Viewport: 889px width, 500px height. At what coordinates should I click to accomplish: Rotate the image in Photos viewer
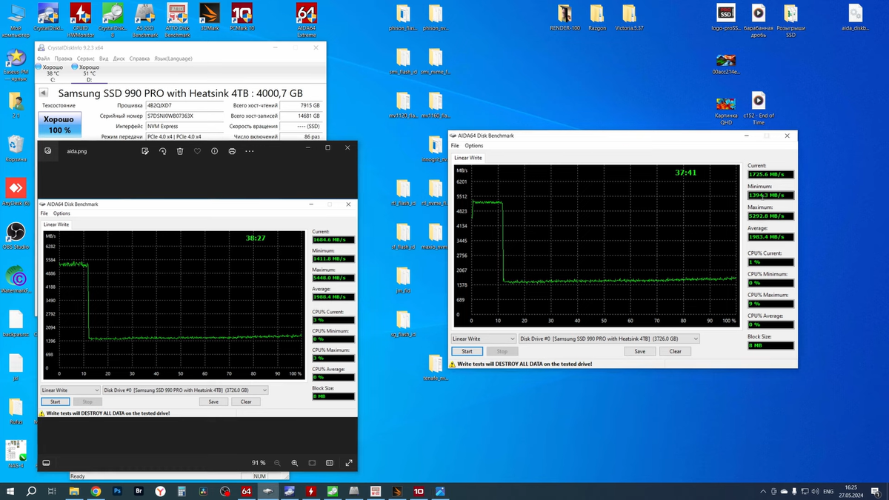tap(162, 150)
